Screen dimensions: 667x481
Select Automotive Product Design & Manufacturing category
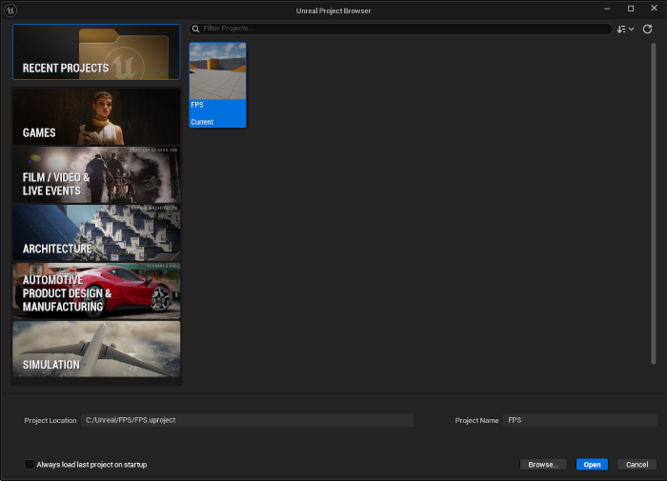[x=96, y=291]
